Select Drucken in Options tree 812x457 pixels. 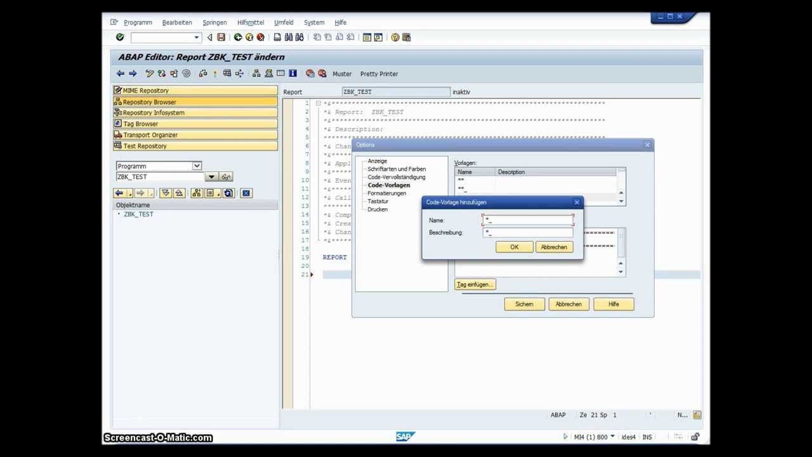[x=377, y=209]
